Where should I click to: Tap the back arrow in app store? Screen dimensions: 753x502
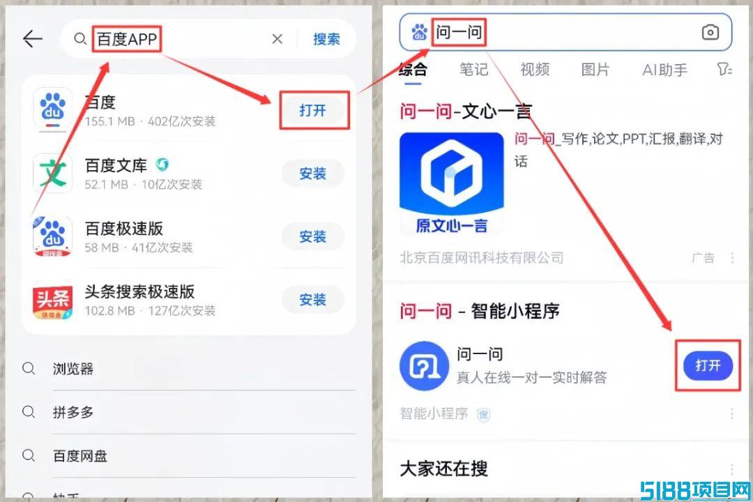pyautogui.click(x=33, y=39)
